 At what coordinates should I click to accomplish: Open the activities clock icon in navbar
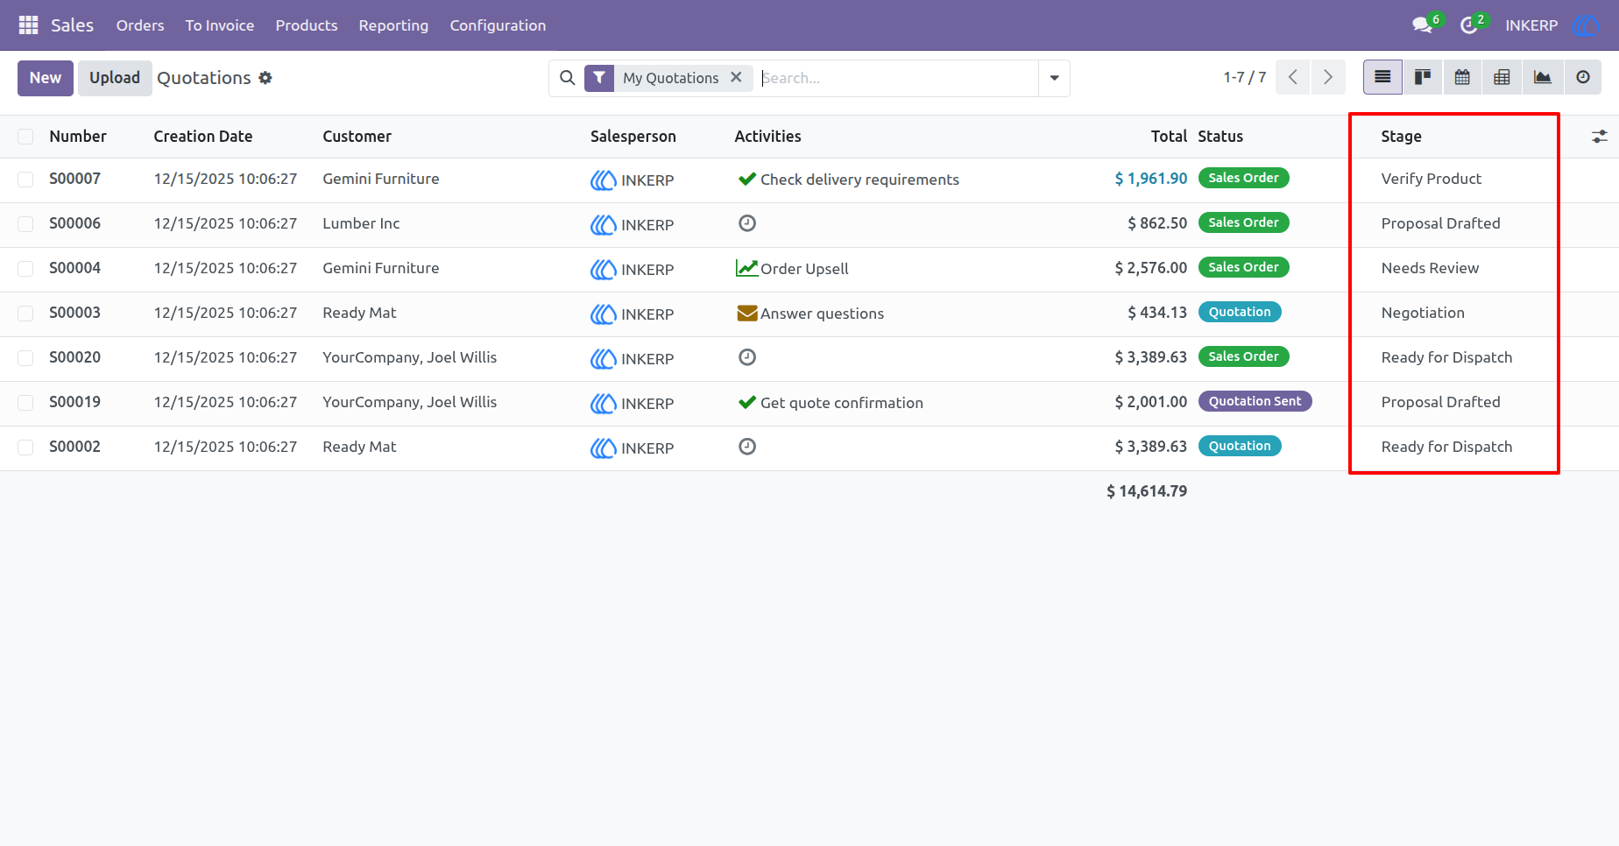coord(1469,25)
